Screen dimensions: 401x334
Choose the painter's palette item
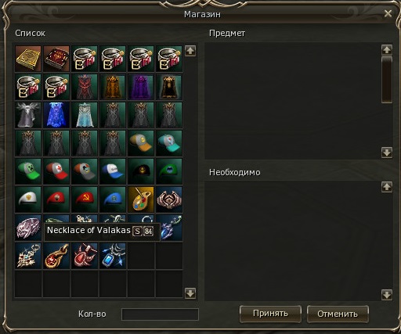[x=141, y=199]
